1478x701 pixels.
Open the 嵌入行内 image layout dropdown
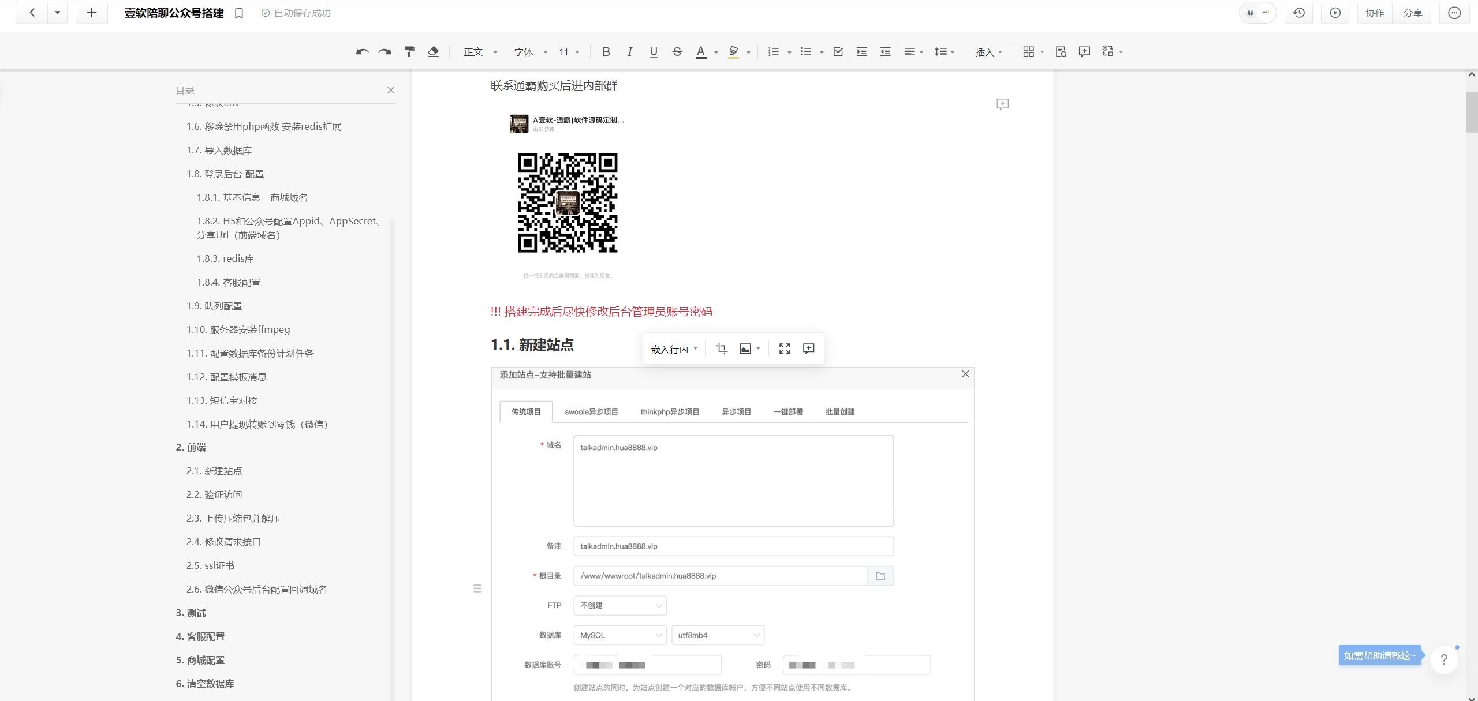673,348
